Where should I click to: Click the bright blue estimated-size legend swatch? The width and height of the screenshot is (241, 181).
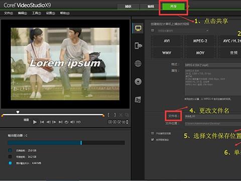pyautogui.click(x=10, y=163)
